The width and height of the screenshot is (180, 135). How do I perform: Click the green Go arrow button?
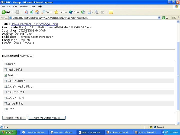coord(163,18)
